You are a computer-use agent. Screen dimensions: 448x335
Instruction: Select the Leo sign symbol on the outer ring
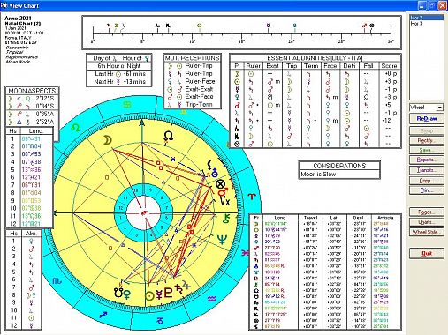[76, 128]
